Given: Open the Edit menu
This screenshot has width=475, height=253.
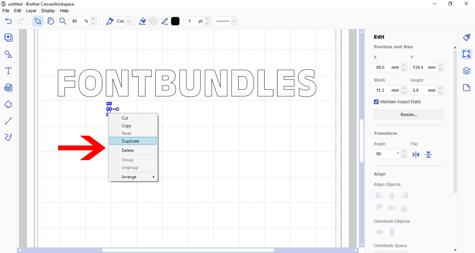Looking at the screenshot, I should click(x=18, y=11).
